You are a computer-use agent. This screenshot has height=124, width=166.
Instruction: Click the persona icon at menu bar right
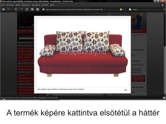[x=162, y=5]
